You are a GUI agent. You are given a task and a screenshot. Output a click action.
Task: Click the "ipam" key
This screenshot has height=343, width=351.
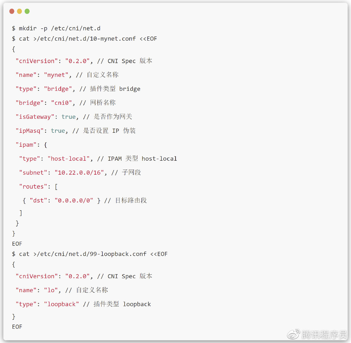coord(26,145)
